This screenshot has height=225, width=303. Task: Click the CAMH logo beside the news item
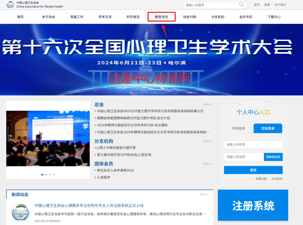click(20, 213)
